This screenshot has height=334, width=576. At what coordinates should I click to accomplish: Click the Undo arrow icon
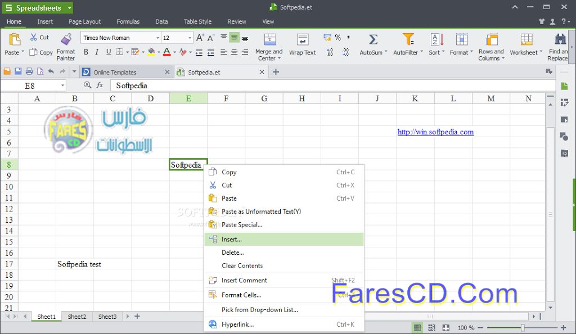pyautogui.click(x=51, y=71)
